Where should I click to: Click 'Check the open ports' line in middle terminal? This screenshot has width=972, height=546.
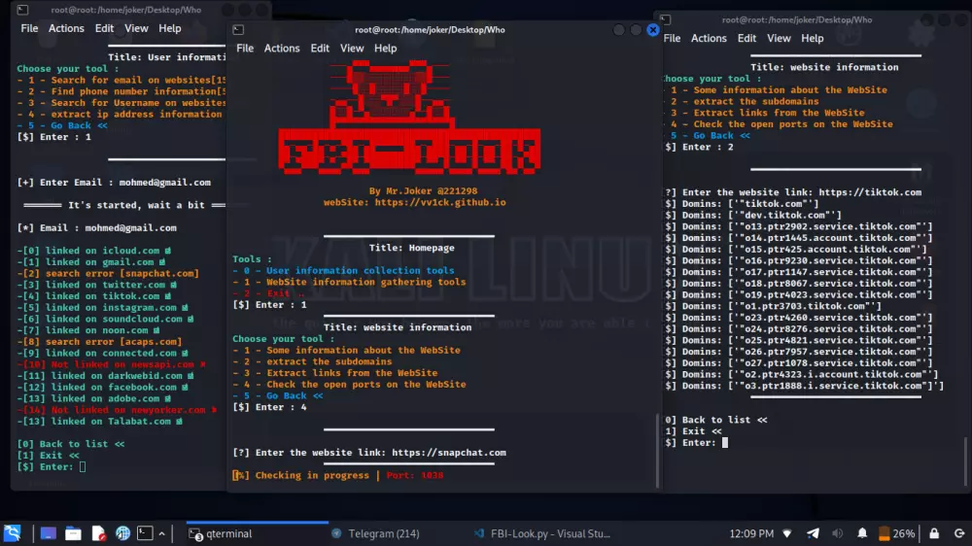click(x=349, y=385)
